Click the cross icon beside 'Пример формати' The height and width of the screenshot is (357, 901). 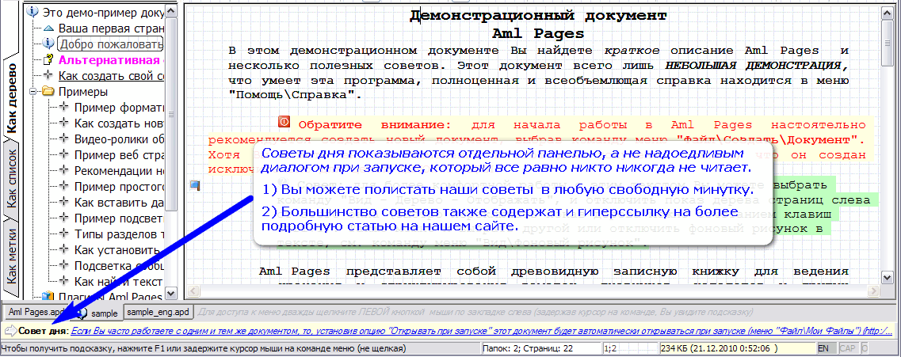tap(63, 107)
